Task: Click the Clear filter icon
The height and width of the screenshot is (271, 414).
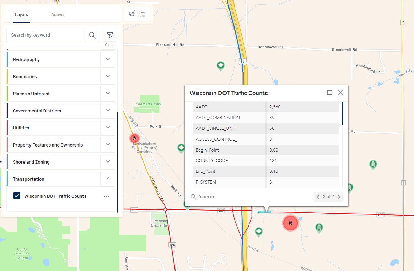Action: (x=109, y=35)
